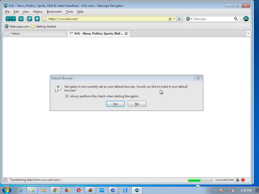This screenshot has height=194, width=259.
Task: Click the search magnifying glass icon
Action: click(x=236, y=19)
